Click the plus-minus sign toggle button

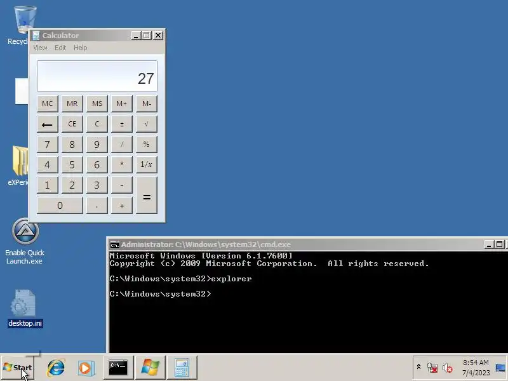[x=122, y=124]
